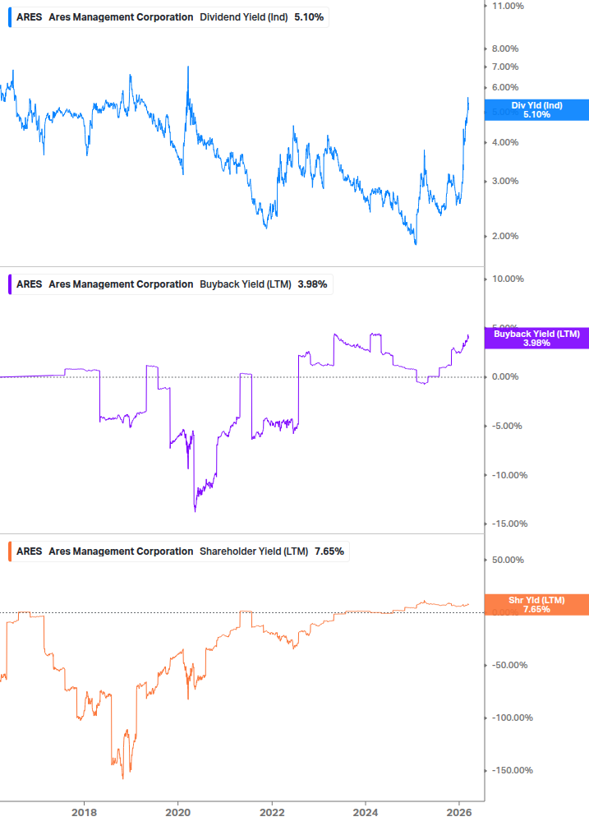Select the blue color bar of Dividend Yield legend
The image size is (589, 826).
10,17
